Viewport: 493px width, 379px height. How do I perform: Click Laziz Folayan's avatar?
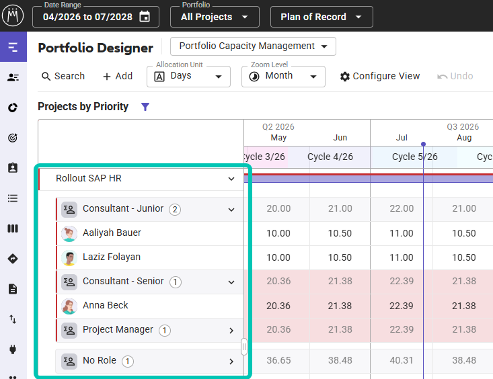(69, 257)
